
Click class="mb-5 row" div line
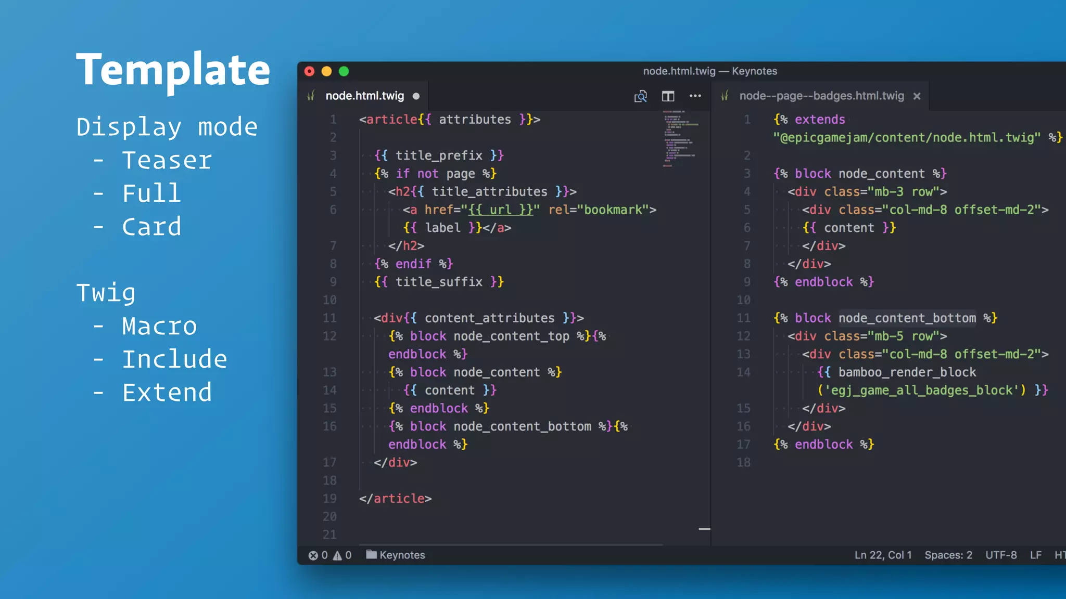[867, 336]
